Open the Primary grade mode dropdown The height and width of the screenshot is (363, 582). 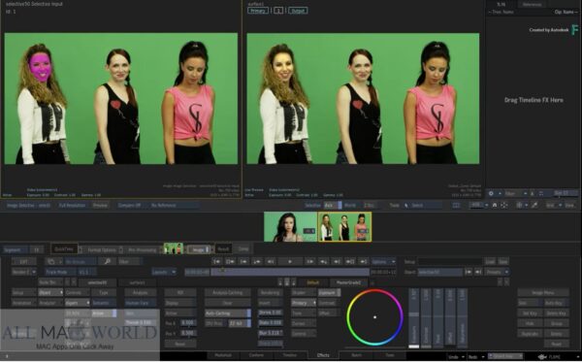(304, 303)
